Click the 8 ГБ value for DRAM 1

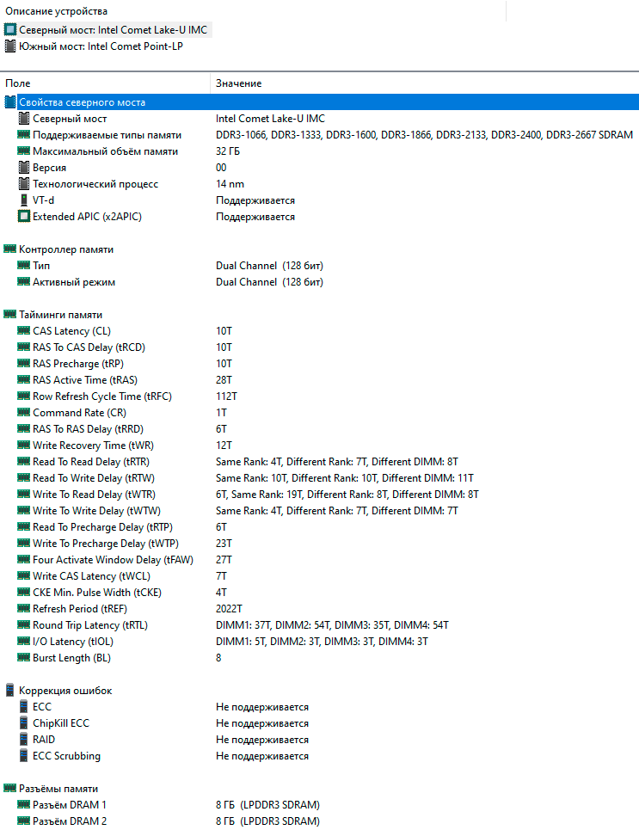click(x=267, y=805)
